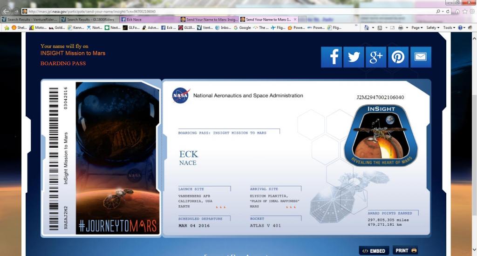Open the browser home icon
Image resolution: width=477 pixels, height=256 pixels.
pos(457,12)
